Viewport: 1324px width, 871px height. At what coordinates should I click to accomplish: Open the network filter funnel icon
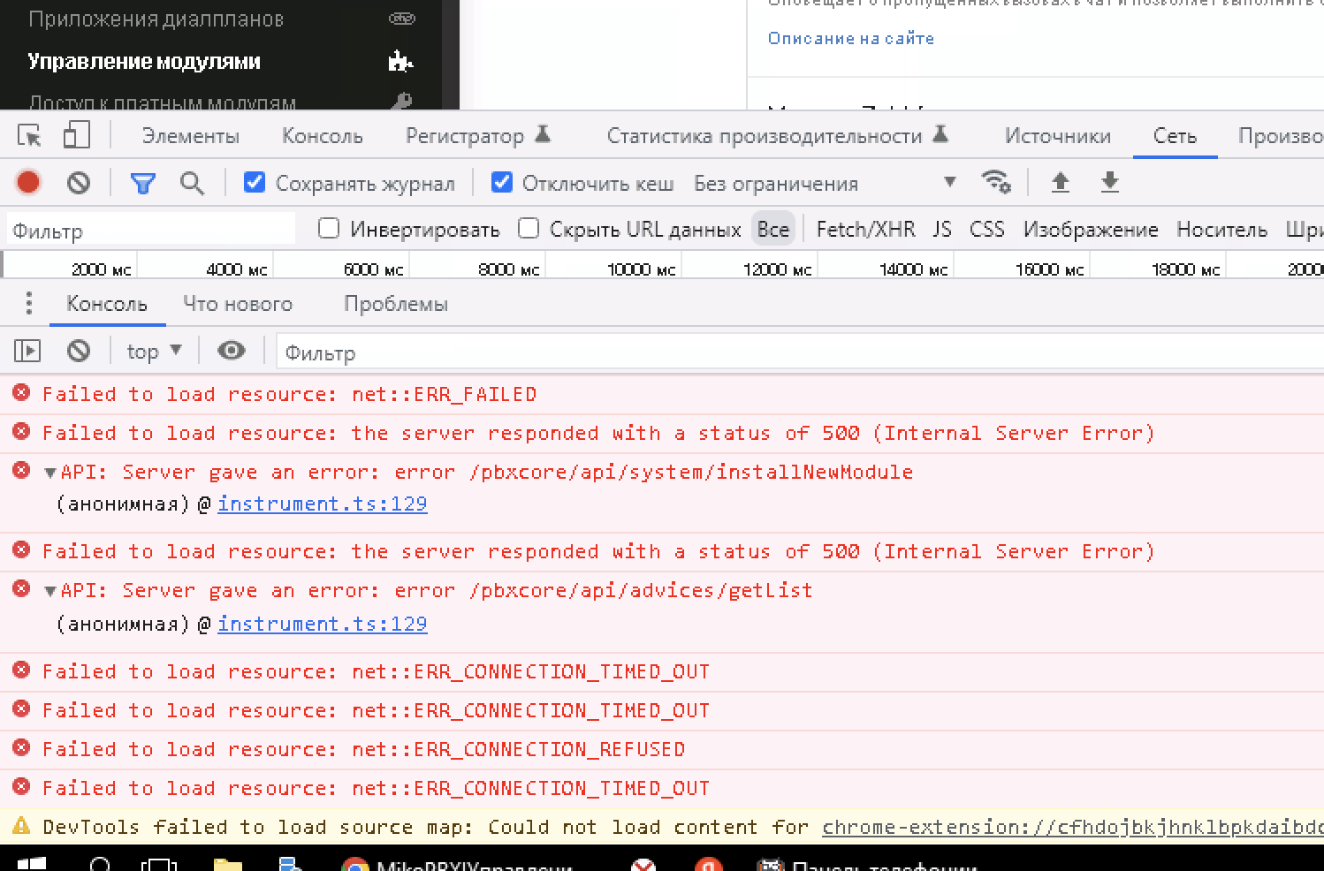[x=142, y=183]
